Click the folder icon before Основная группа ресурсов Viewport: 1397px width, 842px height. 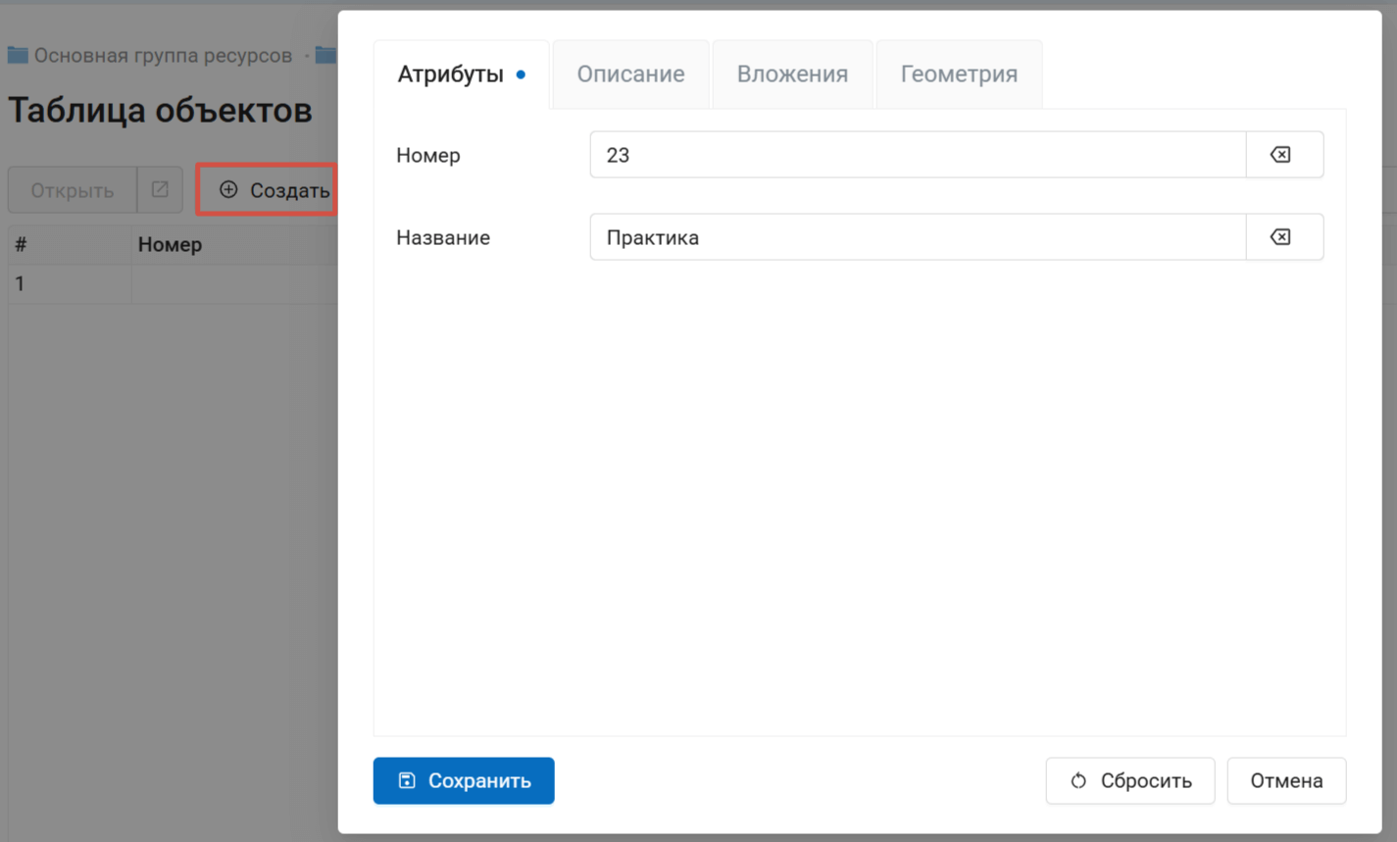tap(18, 56)
